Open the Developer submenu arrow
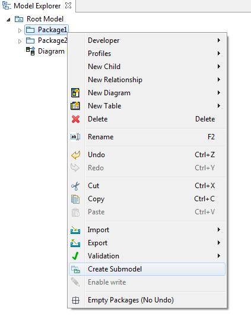The image size is (251, 334). (219, 40)
